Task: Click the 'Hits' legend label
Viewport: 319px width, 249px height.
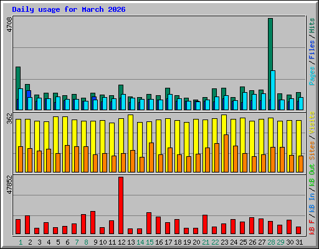Action: (312, 26)
